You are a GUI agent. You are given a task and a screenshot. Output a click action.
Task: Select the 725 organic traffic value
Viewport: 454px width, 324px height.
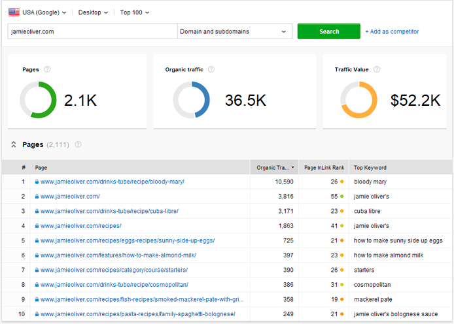point(288,240)
